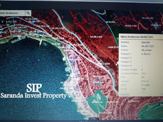The image size is (163, 122).
Task: Click the SA.UB.9.305 map label
Action: click(x=131, y=26)
